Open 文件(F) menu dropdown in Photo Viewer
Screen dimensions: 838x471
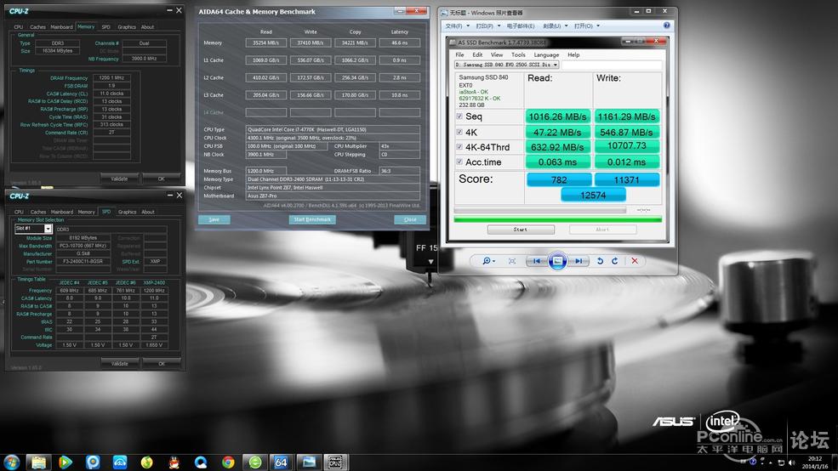pyautogui.click(x=457, y=26)
